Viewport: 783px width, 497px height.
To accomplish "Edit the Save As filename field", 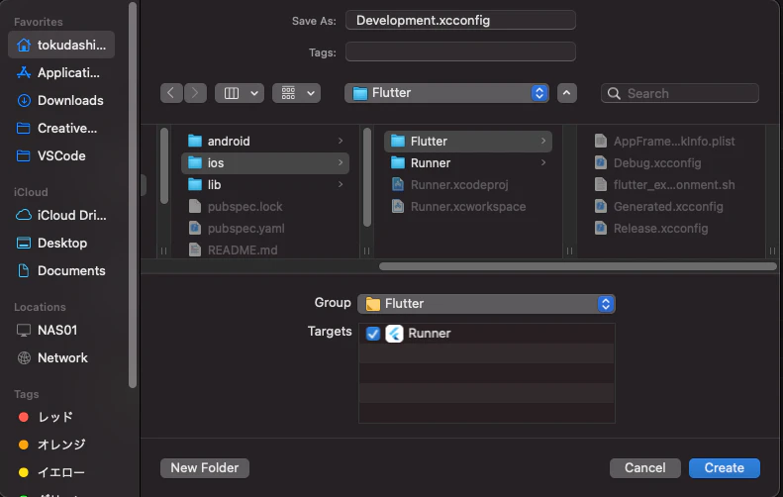I will pos(460,20).
